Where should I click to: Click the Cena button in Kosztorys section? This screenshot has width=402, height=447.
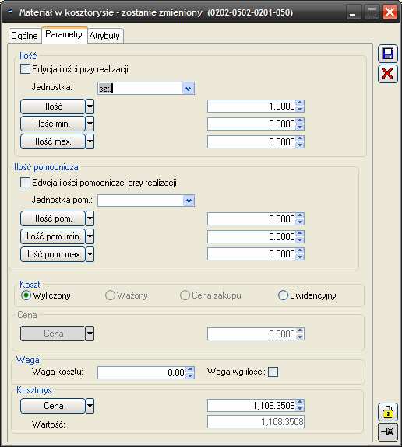coord(53,406)
